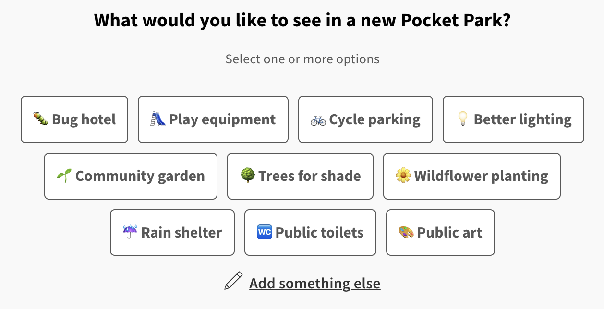Click the playground slide icon
The image size is (604, 309).
158,119
